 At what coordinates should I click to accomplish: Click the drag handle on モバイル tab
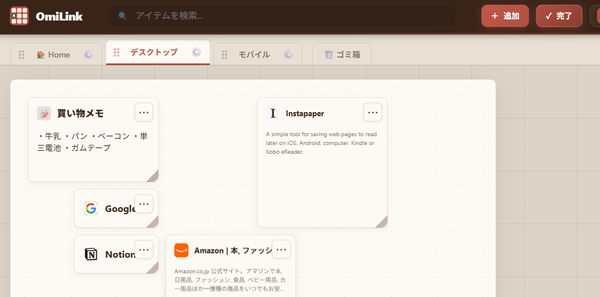coord(225,55)
